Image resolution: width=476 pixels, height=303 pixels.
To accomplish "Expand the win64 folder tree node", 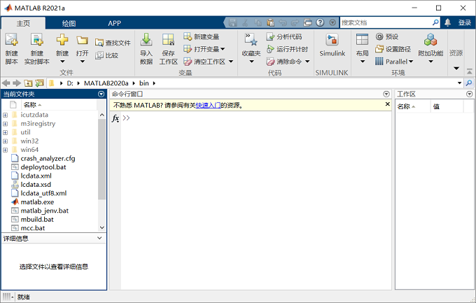I will coord(5,150).
